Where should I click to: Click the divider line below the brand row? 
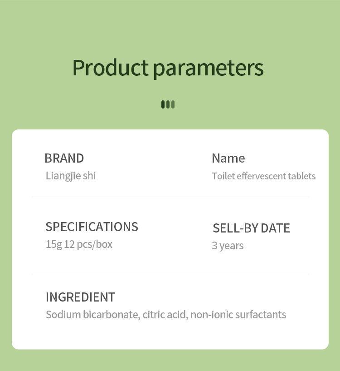click(x=170, y=197)
